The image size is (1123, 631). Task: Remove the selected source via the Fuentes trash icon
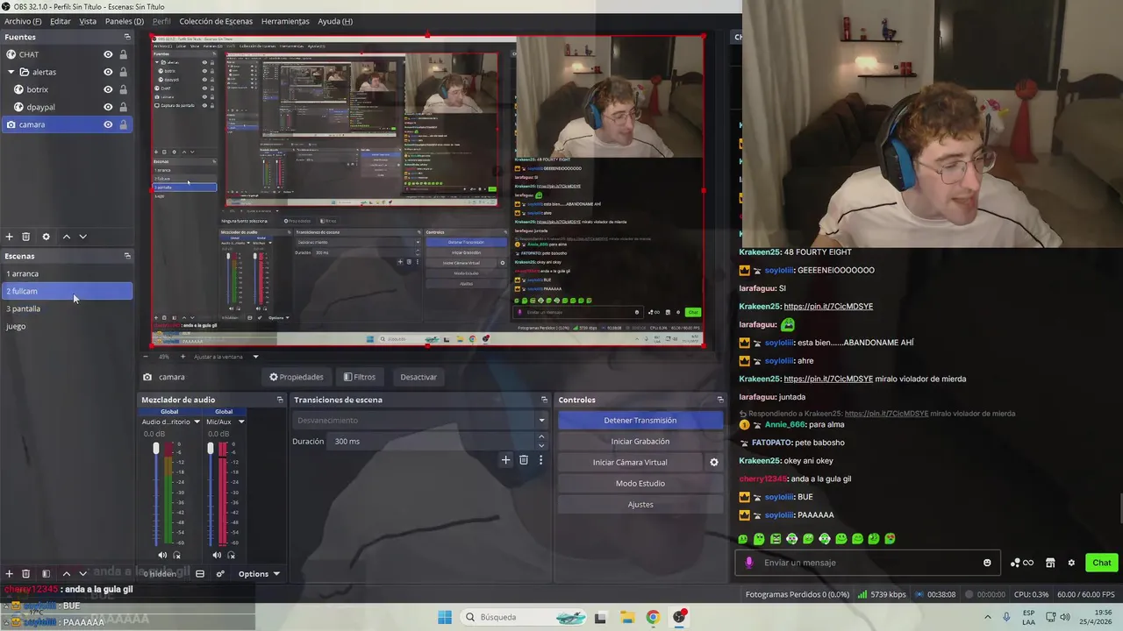[26, 237]
